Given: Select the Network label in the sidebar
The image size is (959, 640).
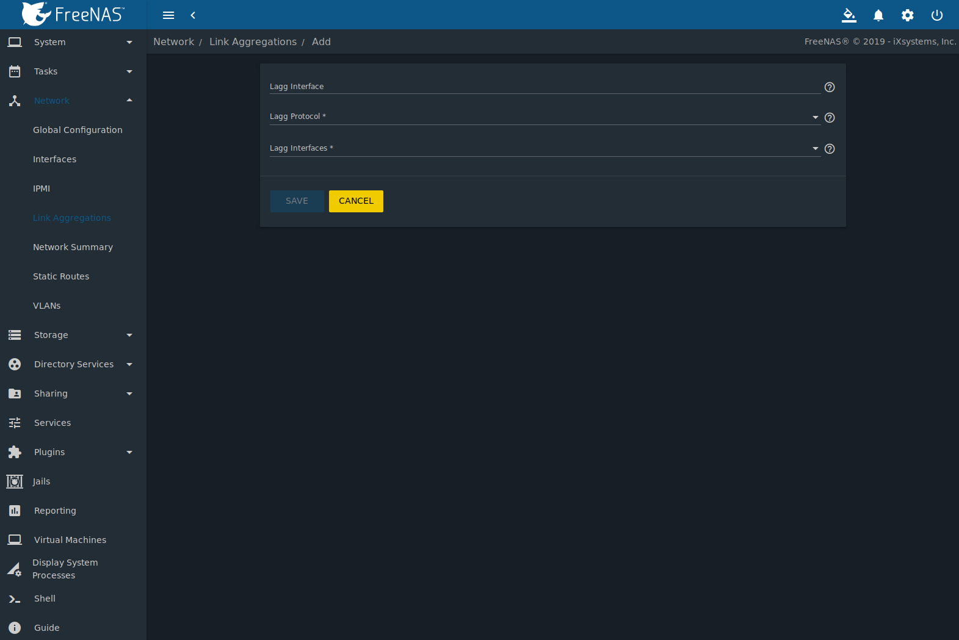Looking at the screenshot, I should point(52,101).
